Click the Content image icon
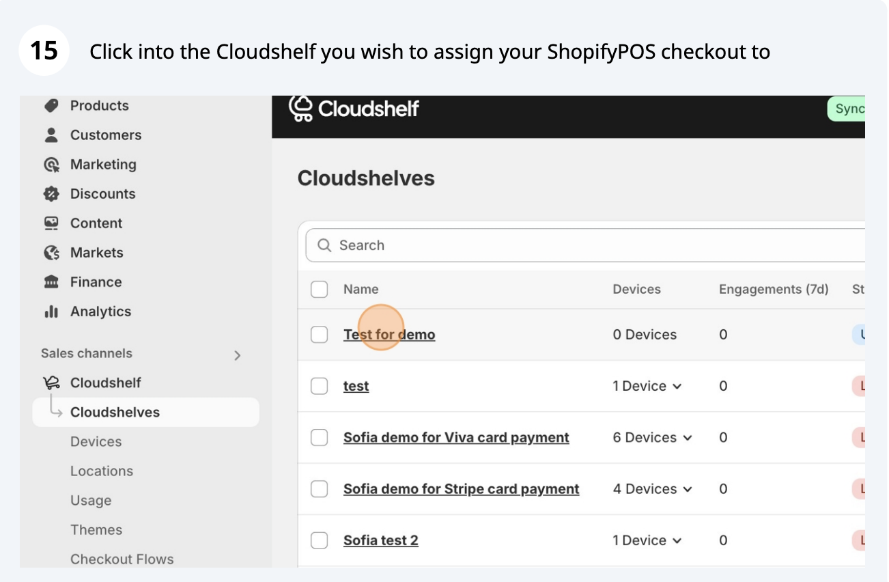Screen dimensions: 889x582 [x=51, y=223]
